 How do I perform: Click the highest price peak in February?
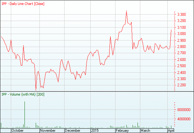tap(126, 11)
